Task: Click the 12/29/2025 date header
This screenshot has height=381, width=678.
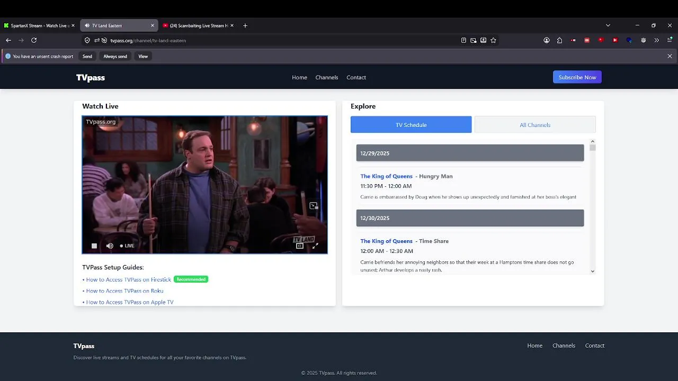Action: (470, 153)
